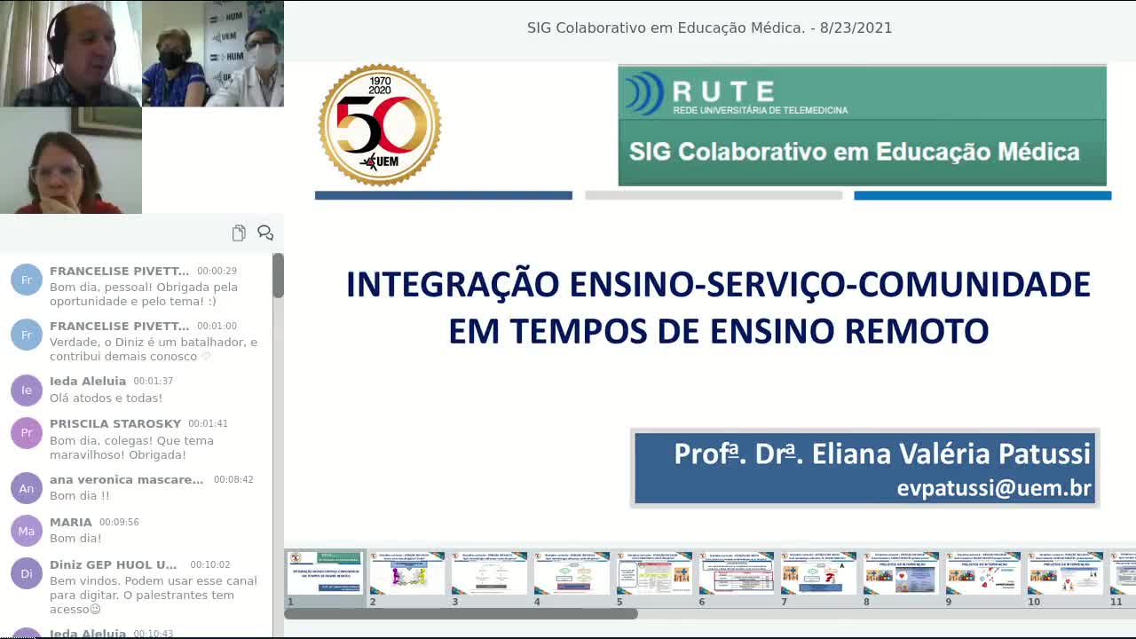Click PRISCILA STAROSKY's Pr avatar

point(27,432)
